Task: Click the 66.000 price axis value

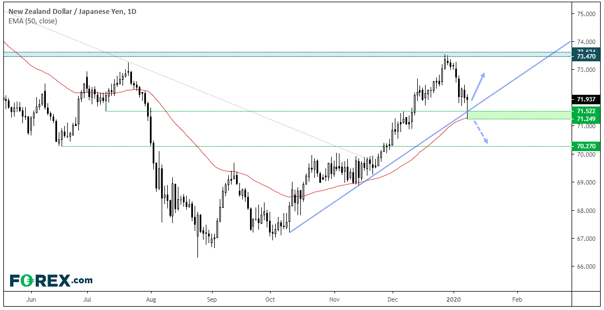Action: 586,267
